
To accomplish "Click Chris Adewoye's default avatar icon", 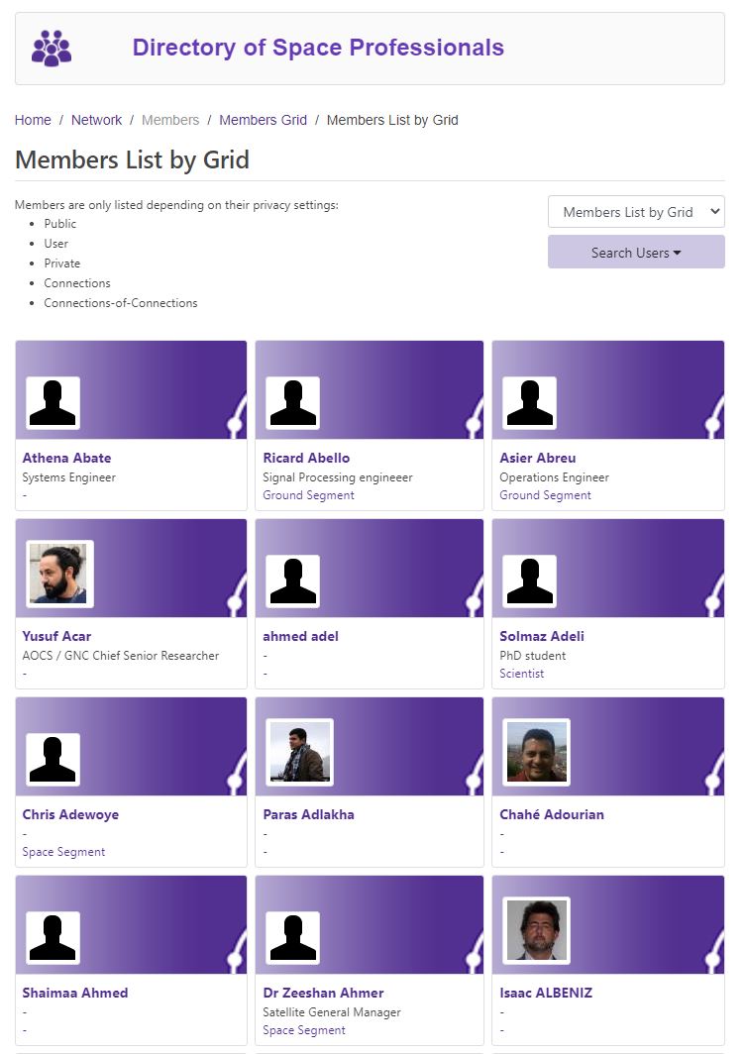I will click(x=53, y=759).
